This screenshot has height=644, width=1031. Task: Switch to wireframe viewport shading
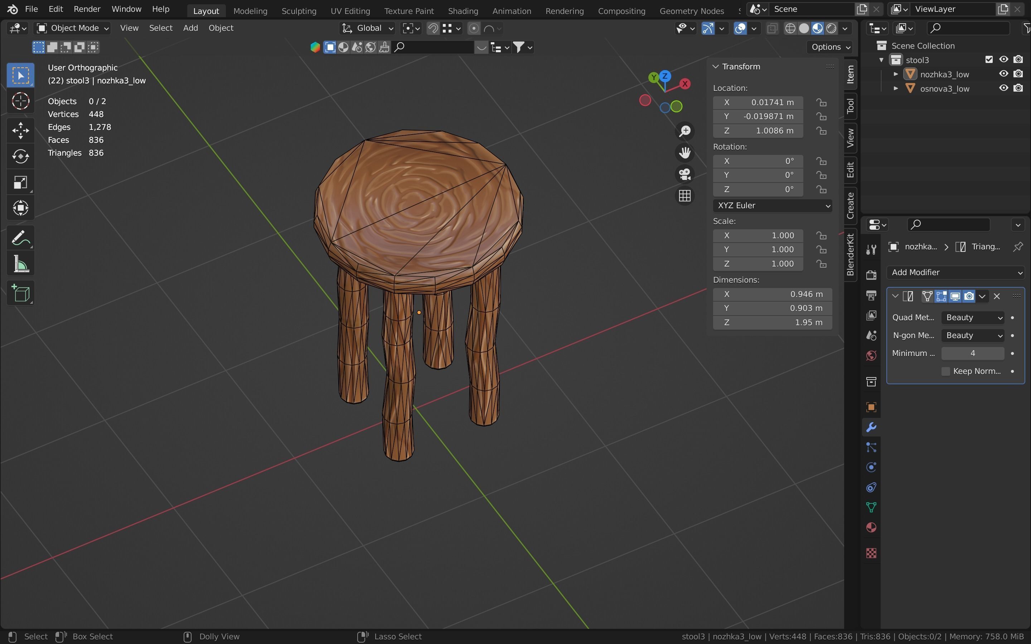point(790,29)
